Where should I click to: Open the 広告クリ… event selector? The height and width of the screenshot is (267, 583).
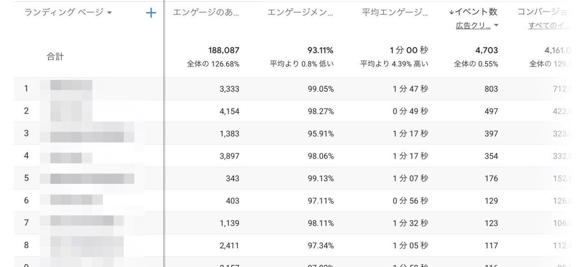[x=474, y=26]
